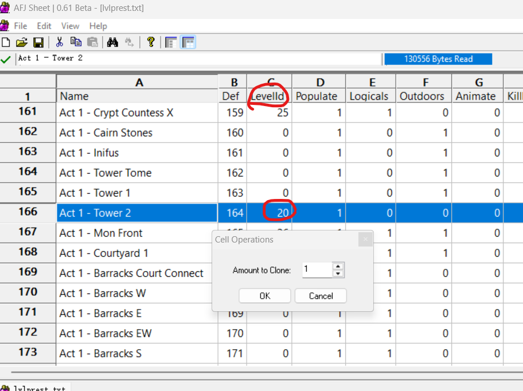Click the 130556 Bytes Read status bar

(x=438, y=59)
